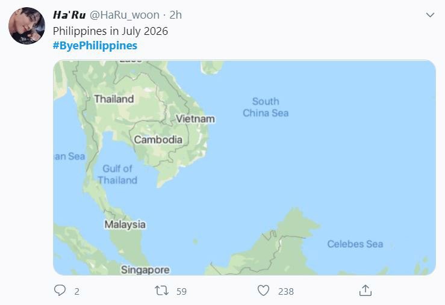Click the Singapore label on map
This screenshot has height=305, width=445.
coord(145,270)
